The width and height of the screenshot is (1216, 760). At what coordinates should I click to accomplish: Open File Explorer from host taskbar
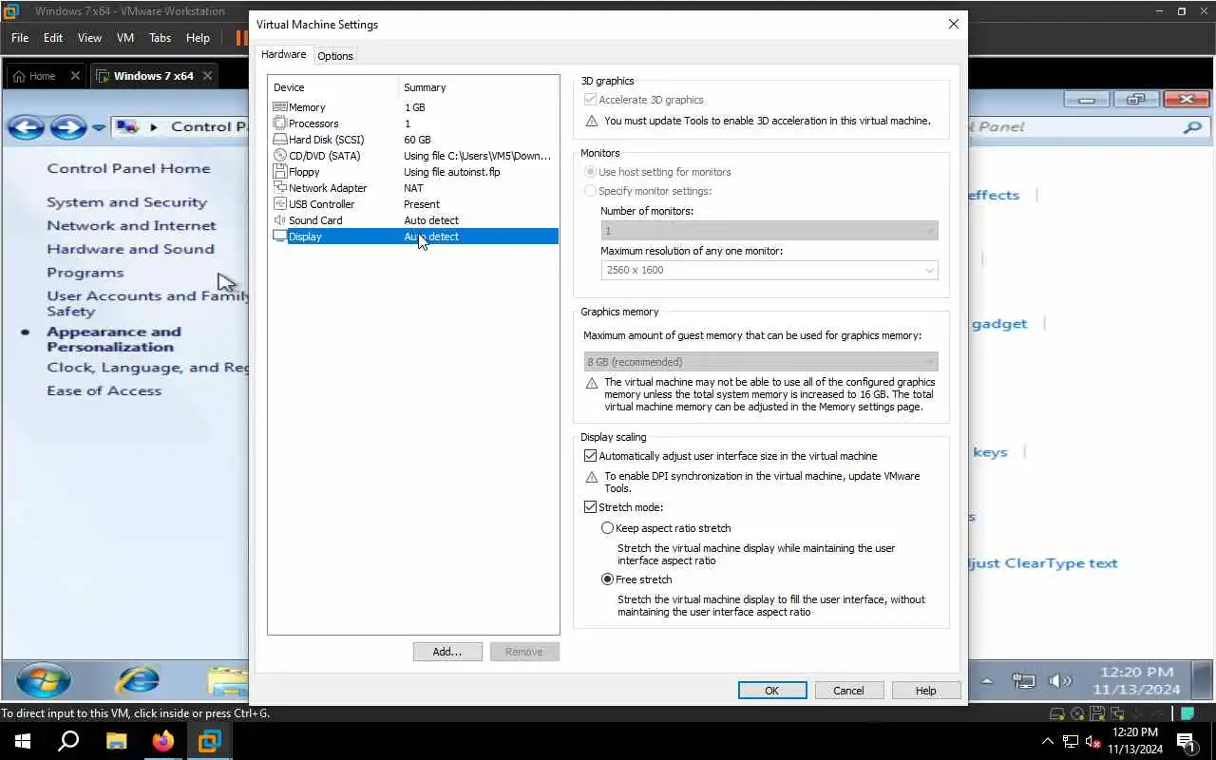[x=116, y=741]
